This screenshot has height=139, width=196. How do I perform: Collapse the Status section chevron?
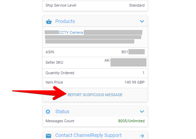tap(142, 111)
